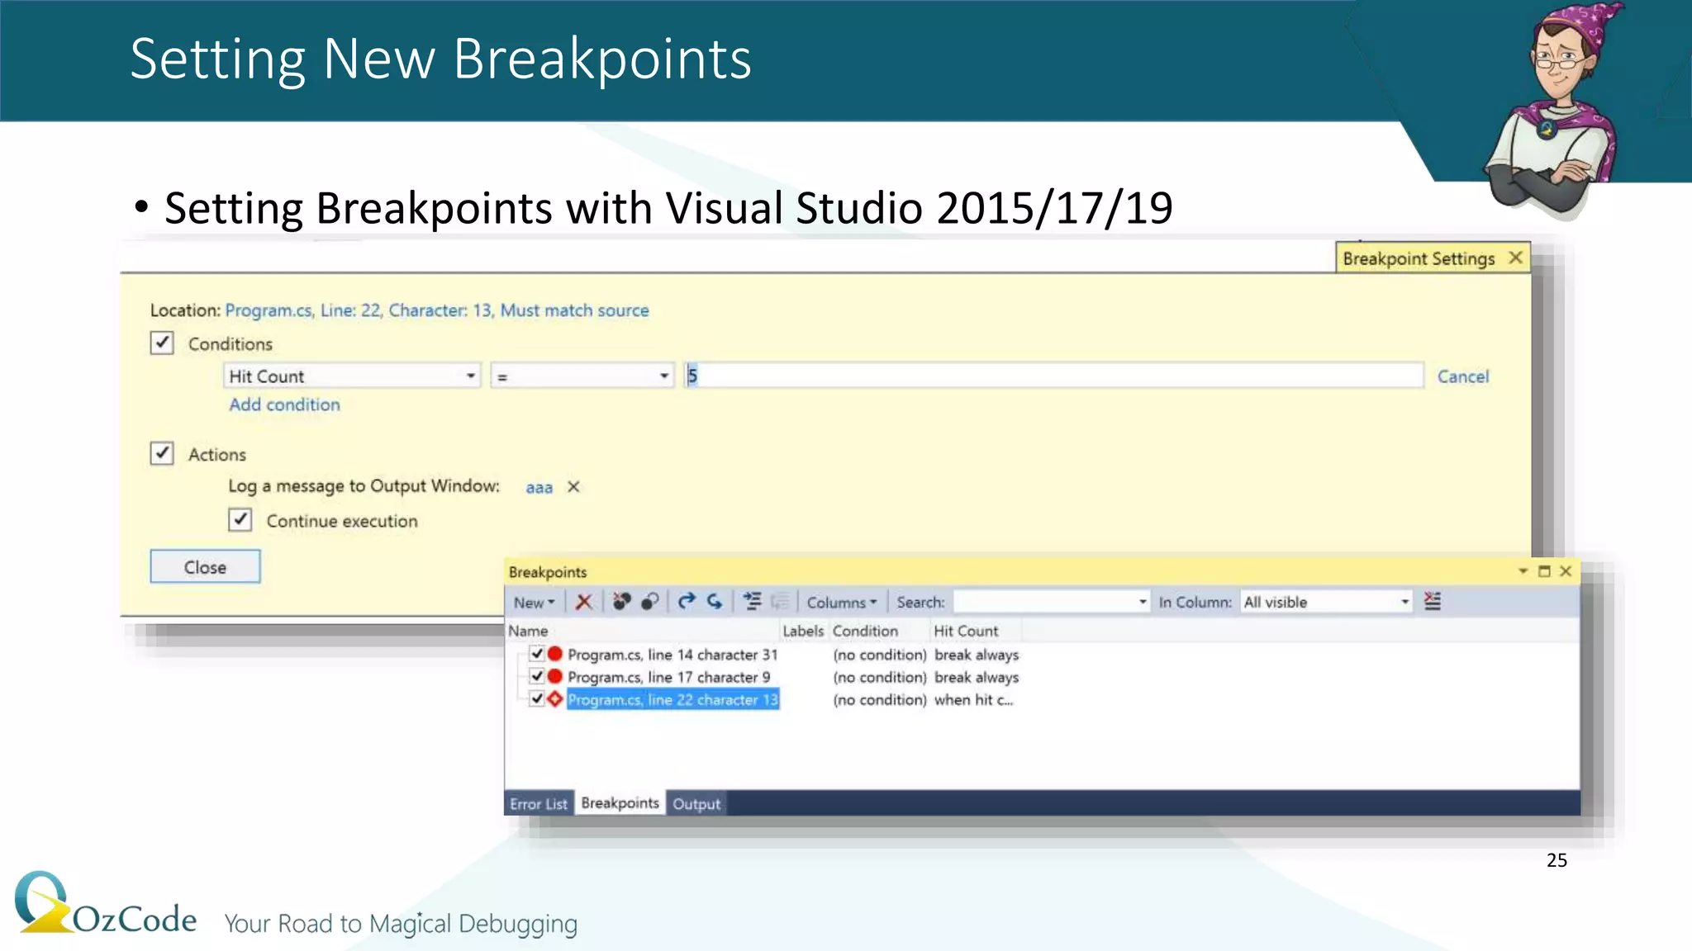Screen dimensions: 1692x951
Task: Click the hit count value field
Action: 1053,376
